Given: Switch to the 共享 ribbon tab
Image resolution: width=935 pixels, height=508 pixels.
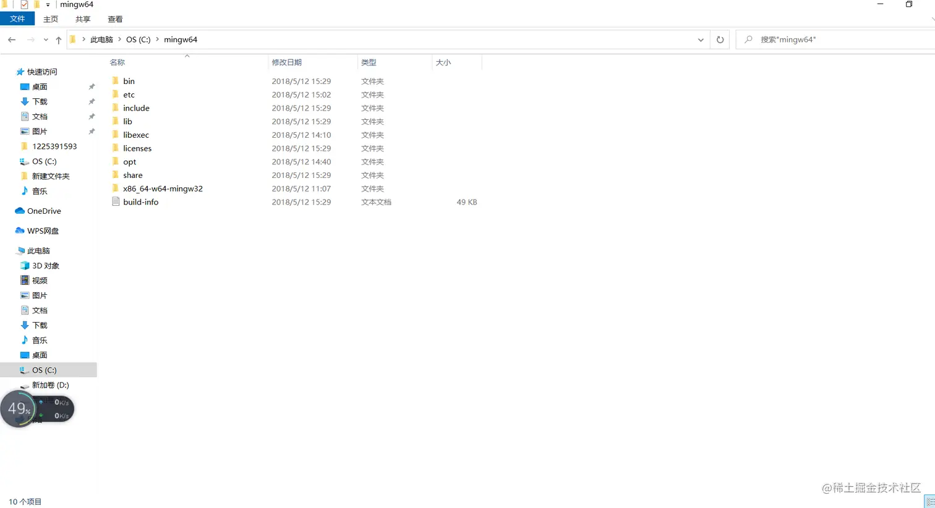Looking at the screenshot, I should (x=83, y=19).
